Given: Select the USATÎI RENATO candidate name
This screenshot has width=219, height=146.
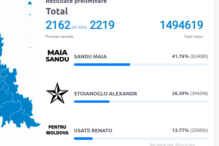Looking at the screenshot, I should 93,131.
